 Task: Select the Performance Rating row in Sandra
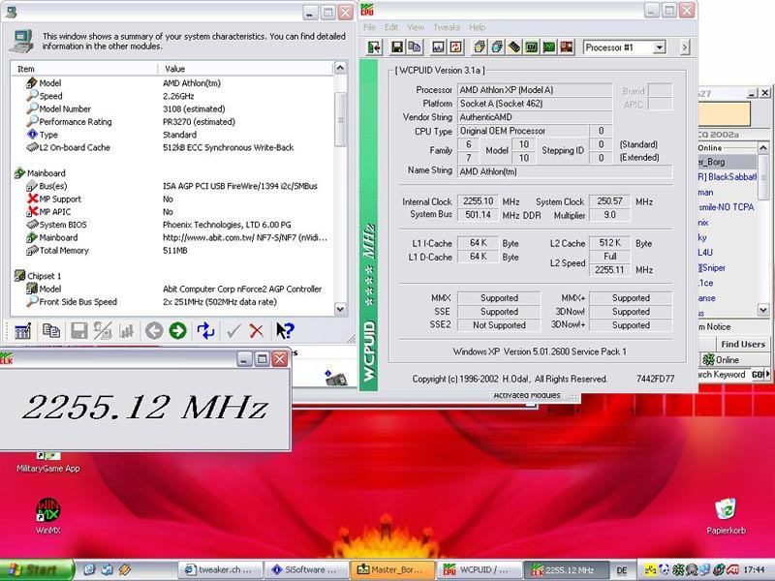tap(173, 122)
